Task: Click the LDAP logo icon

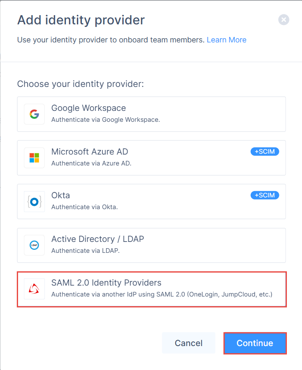Action: 34,245
